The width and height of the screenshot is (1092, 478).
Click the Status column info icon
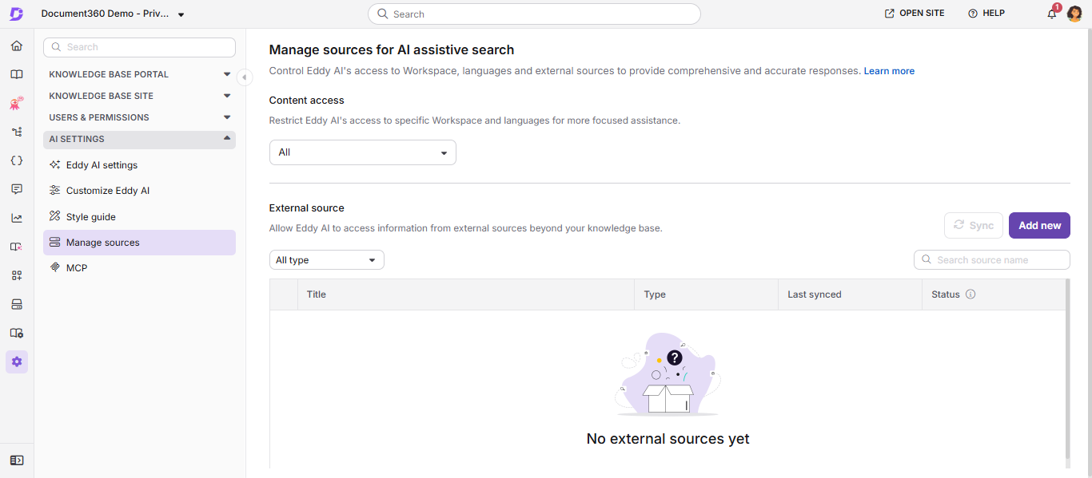(970, 294)
